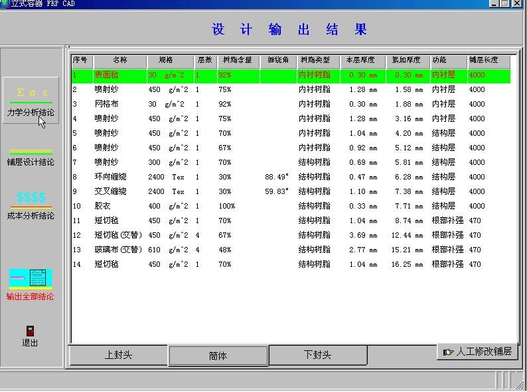Switch to the 筒体 tab
This screenshot has height=392, width=527.
pyautogui.click(x=218, y=356)
